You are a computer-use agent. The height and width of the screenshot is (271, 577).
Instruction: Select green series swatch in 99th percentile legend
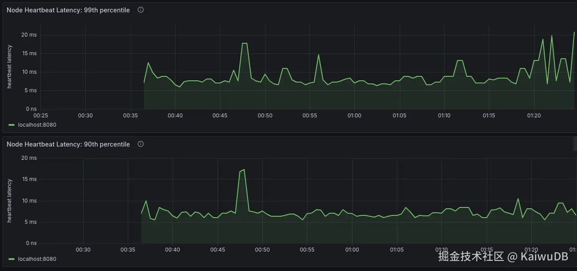click(12, 125)
